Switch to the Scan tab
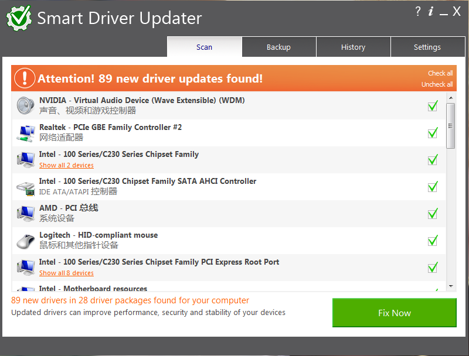The width and height of the screenshot is (469, 356). [x=204, y=47]
